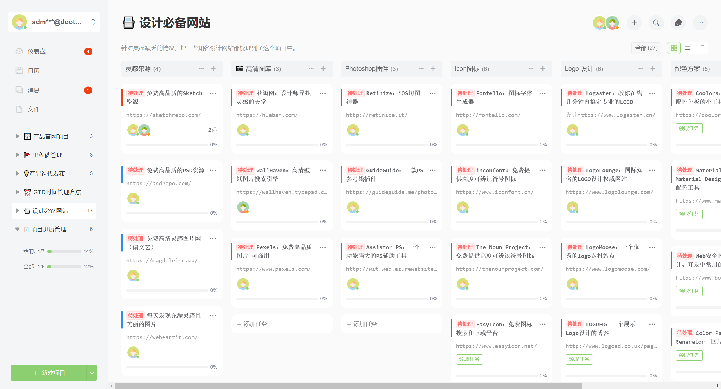Image resolution: width=721 pixels, height=389 pixels.
Task: Switch to Gantt timeline view
Action: click(701, 48)
